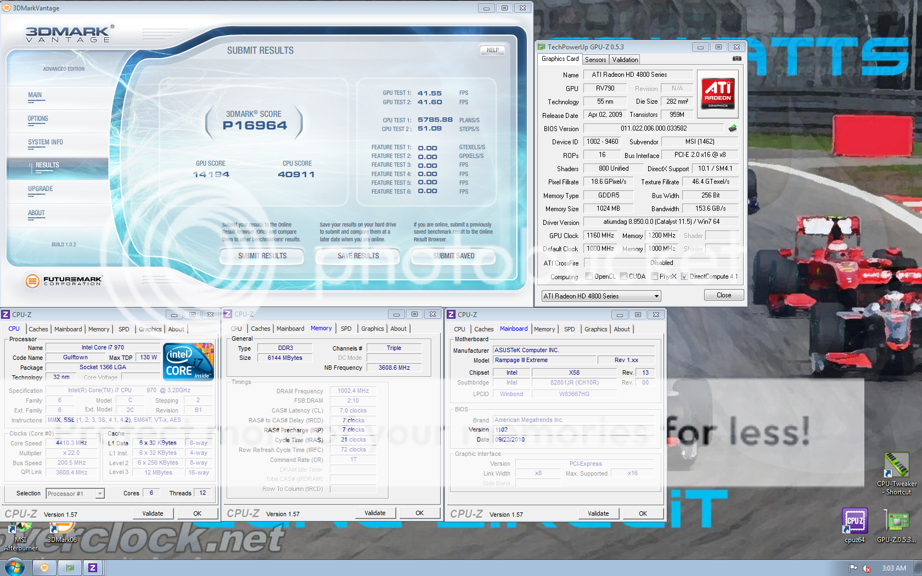
Task: Switch to the Sensors tab in GPU-Z
Action: (595, 60)
